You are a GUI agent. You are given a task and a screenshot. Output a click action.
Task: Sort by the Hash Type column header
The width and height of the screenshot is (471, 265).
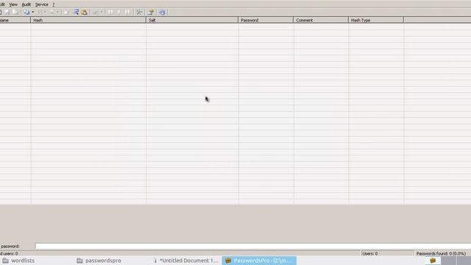pyautogui.click(x=376, y=20)
